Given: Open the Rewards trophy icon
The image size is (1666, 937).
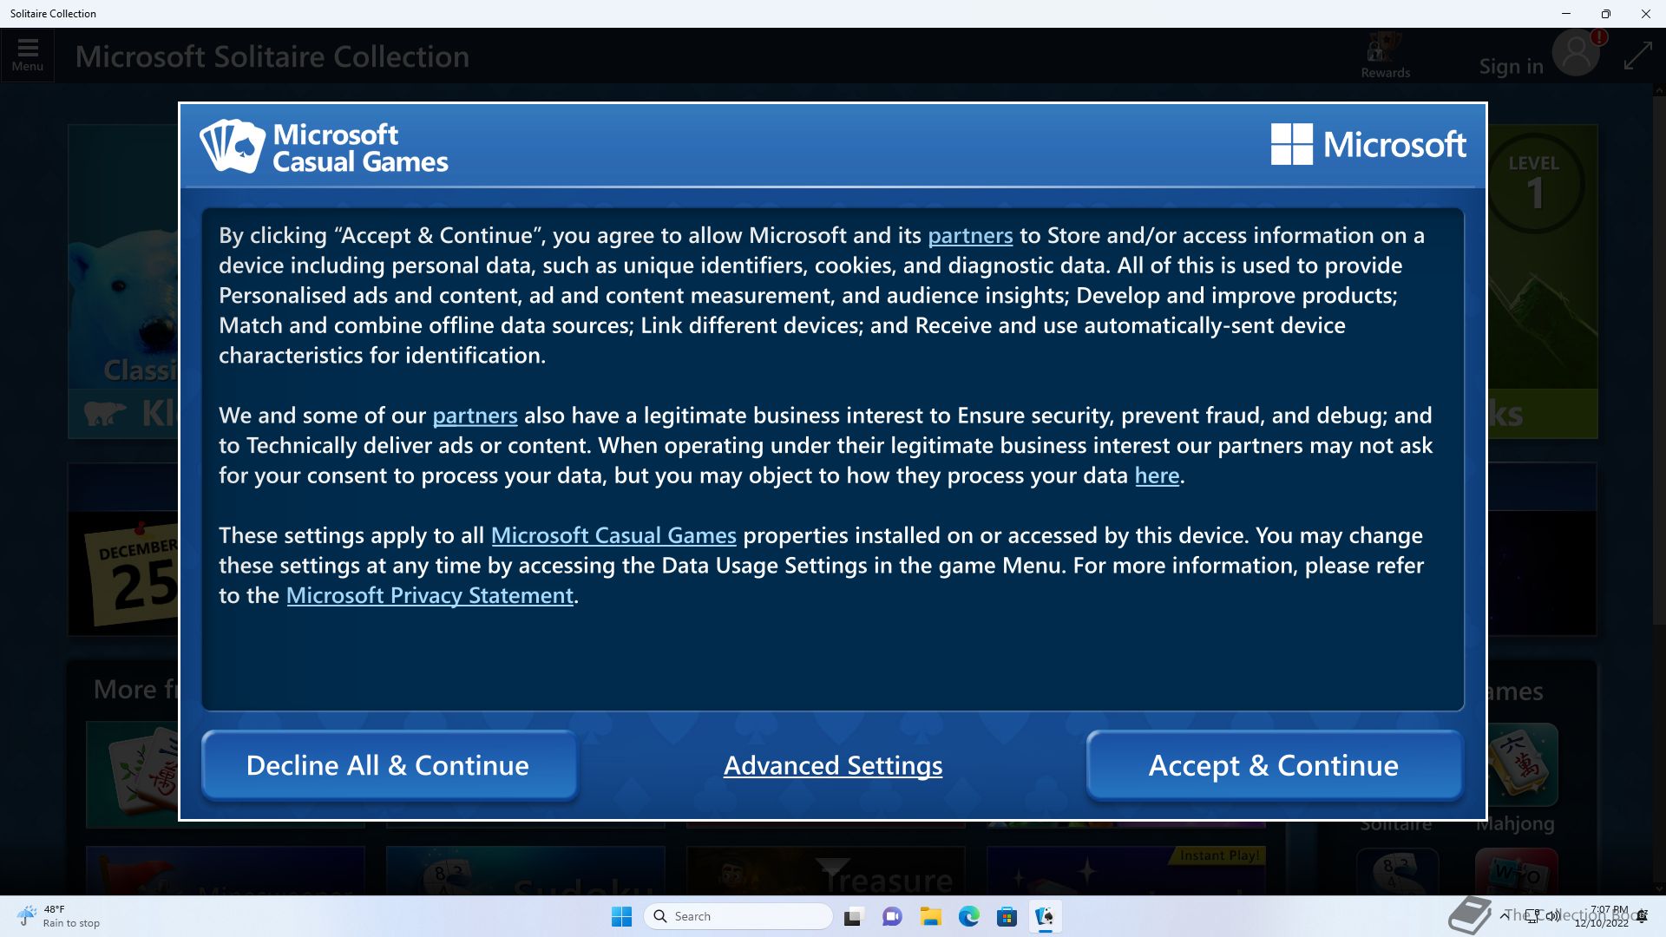Looking at the screenshot, I should pyautogui.click(x=1385, y=56).
